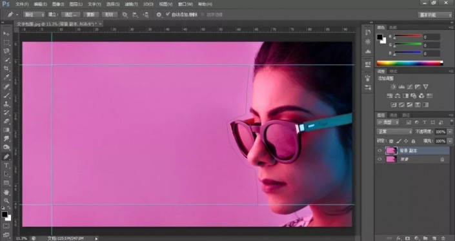Open Path arrangement options
The image size is (455, 241).
[x=146, y=15]
